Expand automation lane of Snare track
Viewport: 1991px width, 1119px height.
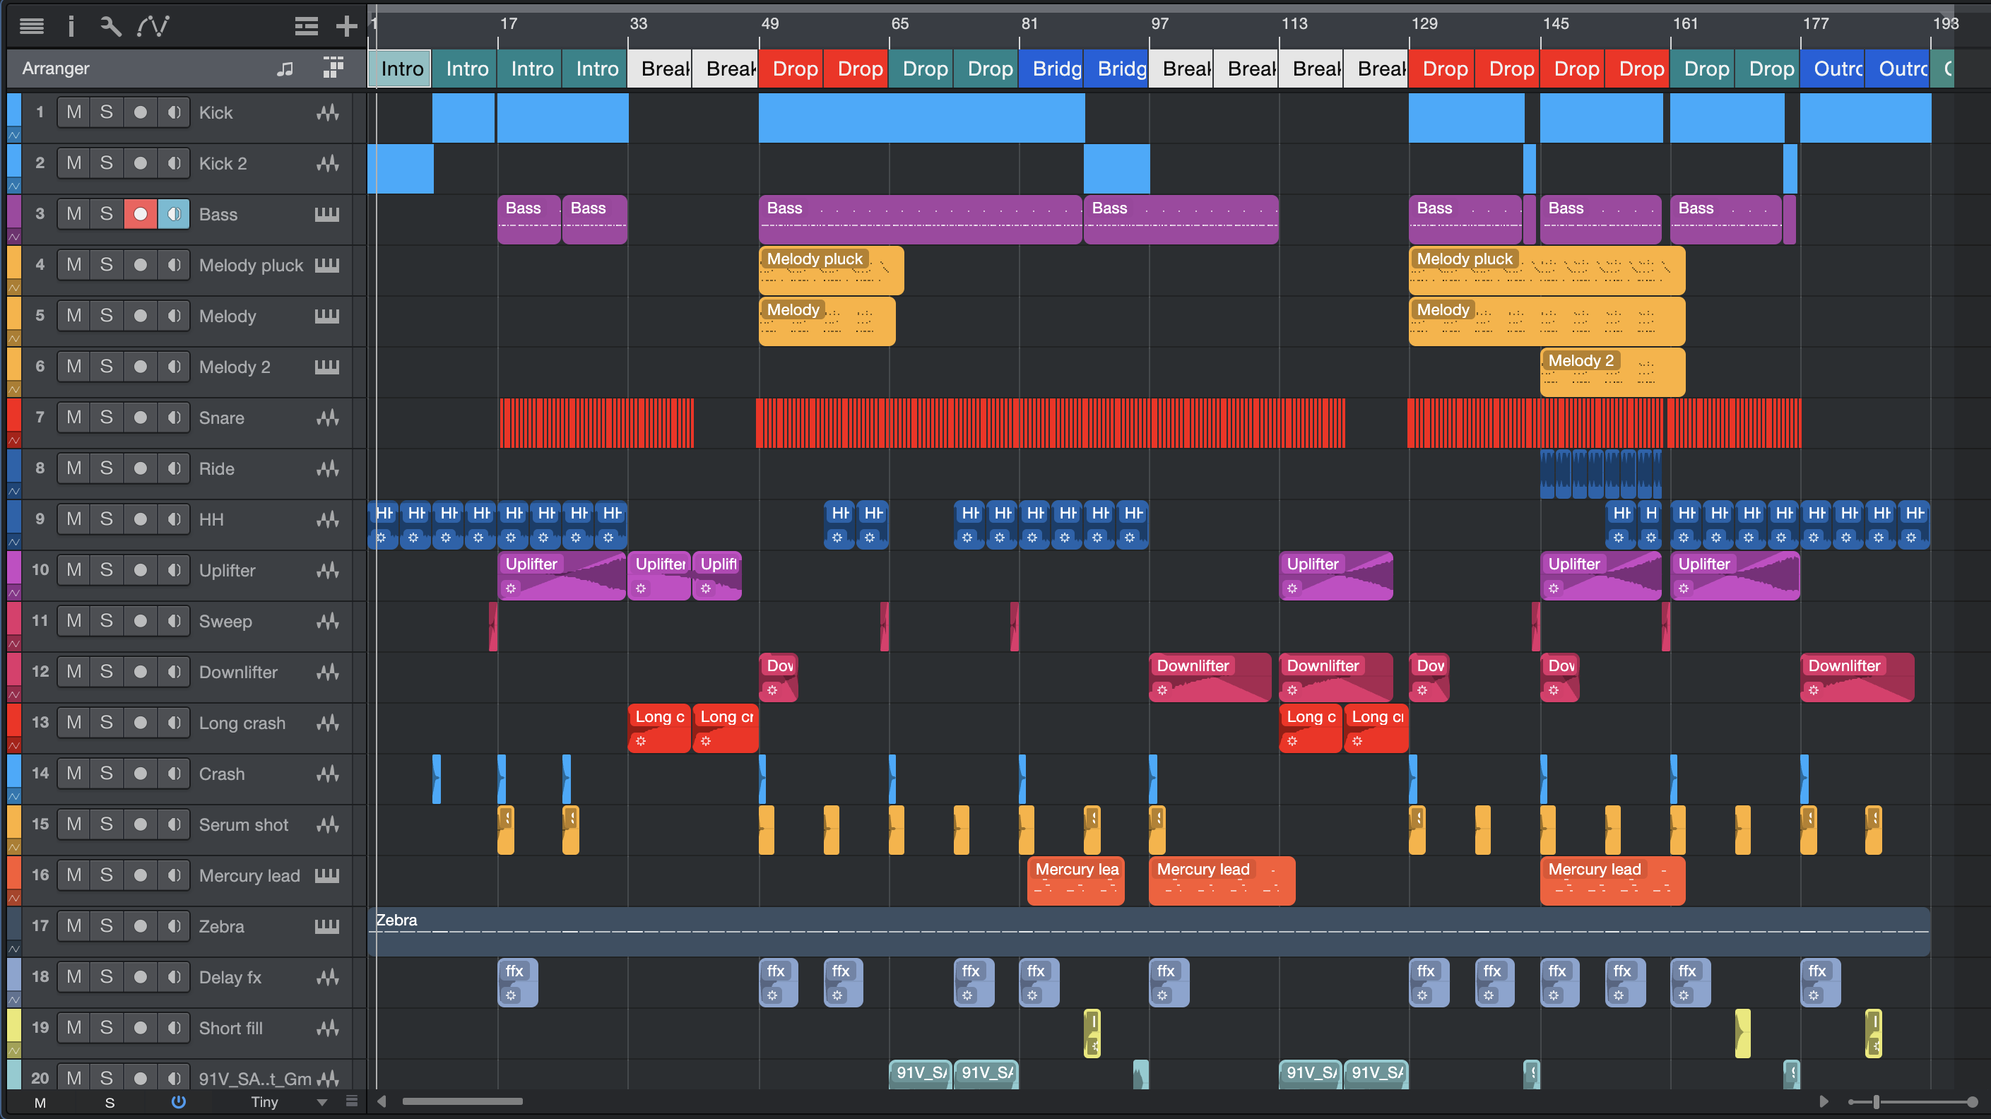(14, 441)
